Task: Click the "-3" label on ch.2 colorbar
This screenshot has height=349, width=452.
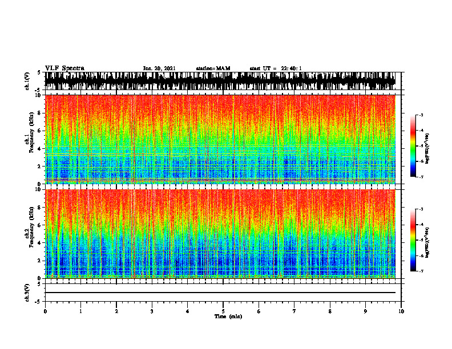Action: tap(421, 209)
